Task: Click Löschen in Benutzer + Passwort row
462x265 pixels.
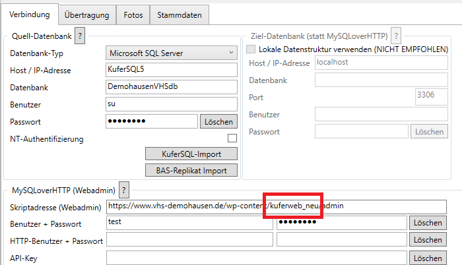Action: (x=428, y=223)
